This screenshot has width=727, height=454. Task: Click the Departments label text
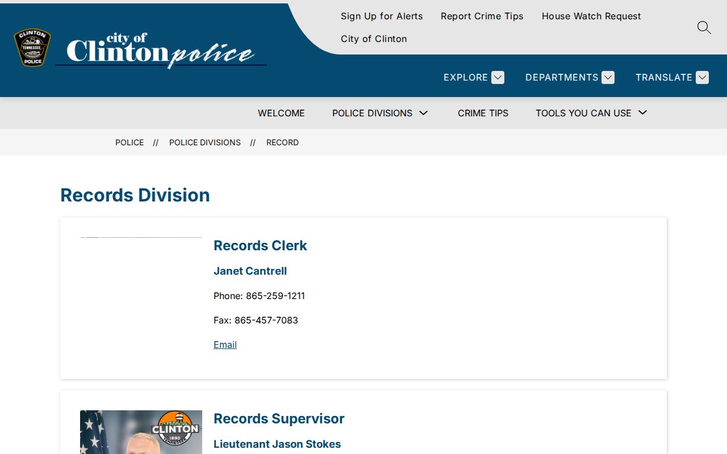point(562,77)
